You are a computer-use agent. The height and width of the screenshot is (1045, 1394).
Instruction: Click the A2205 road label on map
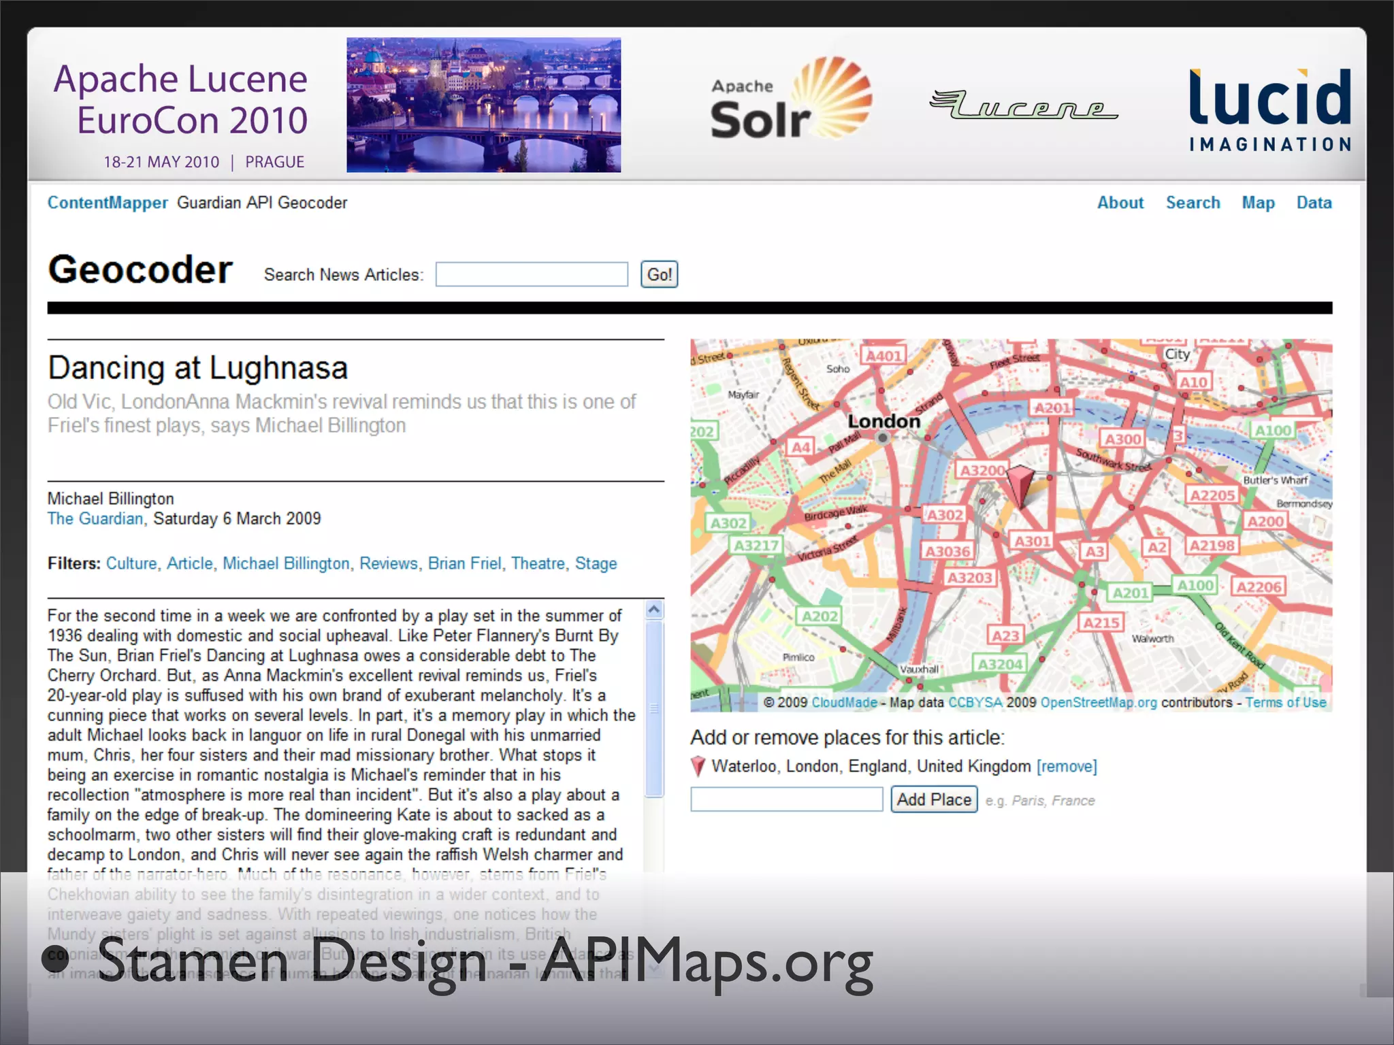(1212, 495)
